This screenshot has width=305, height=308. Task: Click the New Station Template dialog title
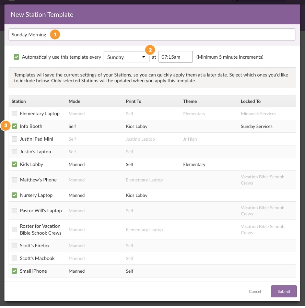(x=42, y=14)
